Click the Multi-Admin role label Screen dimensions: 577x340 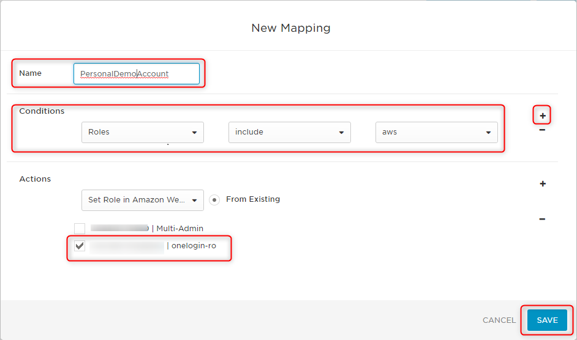tap(179, 228)
